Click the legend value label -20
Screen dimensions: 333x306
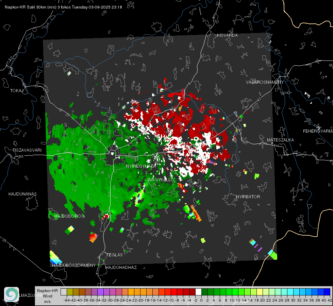140,300
